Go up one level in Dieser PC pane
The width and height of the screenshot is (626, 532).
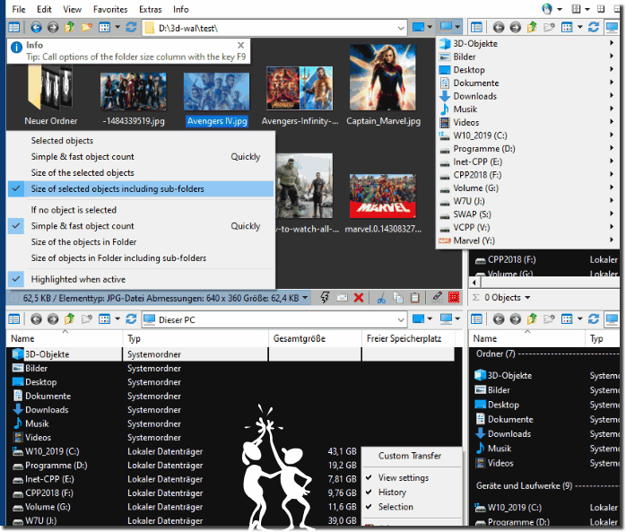pyautogui.click(x=69, y=319)
